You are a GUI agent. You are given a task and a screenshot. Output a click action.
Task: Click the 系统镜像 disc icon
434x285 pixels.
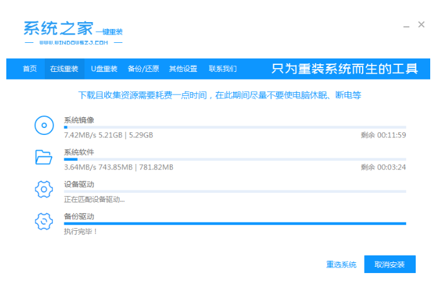point(44,125)
